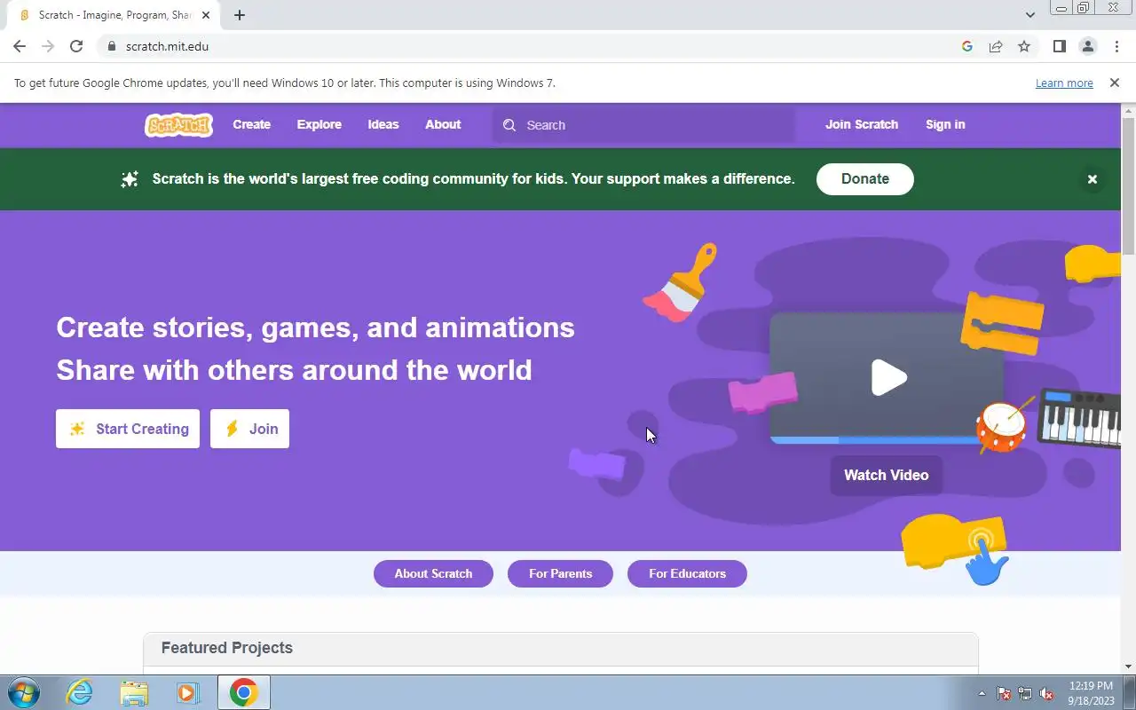Open Chrome profile avatar
The width and height of the screenshot is (1136, 710).
1087,46
